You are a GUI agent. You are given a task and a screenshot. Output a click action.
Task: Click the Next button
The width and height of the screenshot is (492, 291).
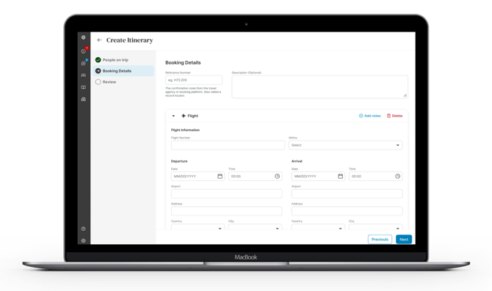[404, 239]
